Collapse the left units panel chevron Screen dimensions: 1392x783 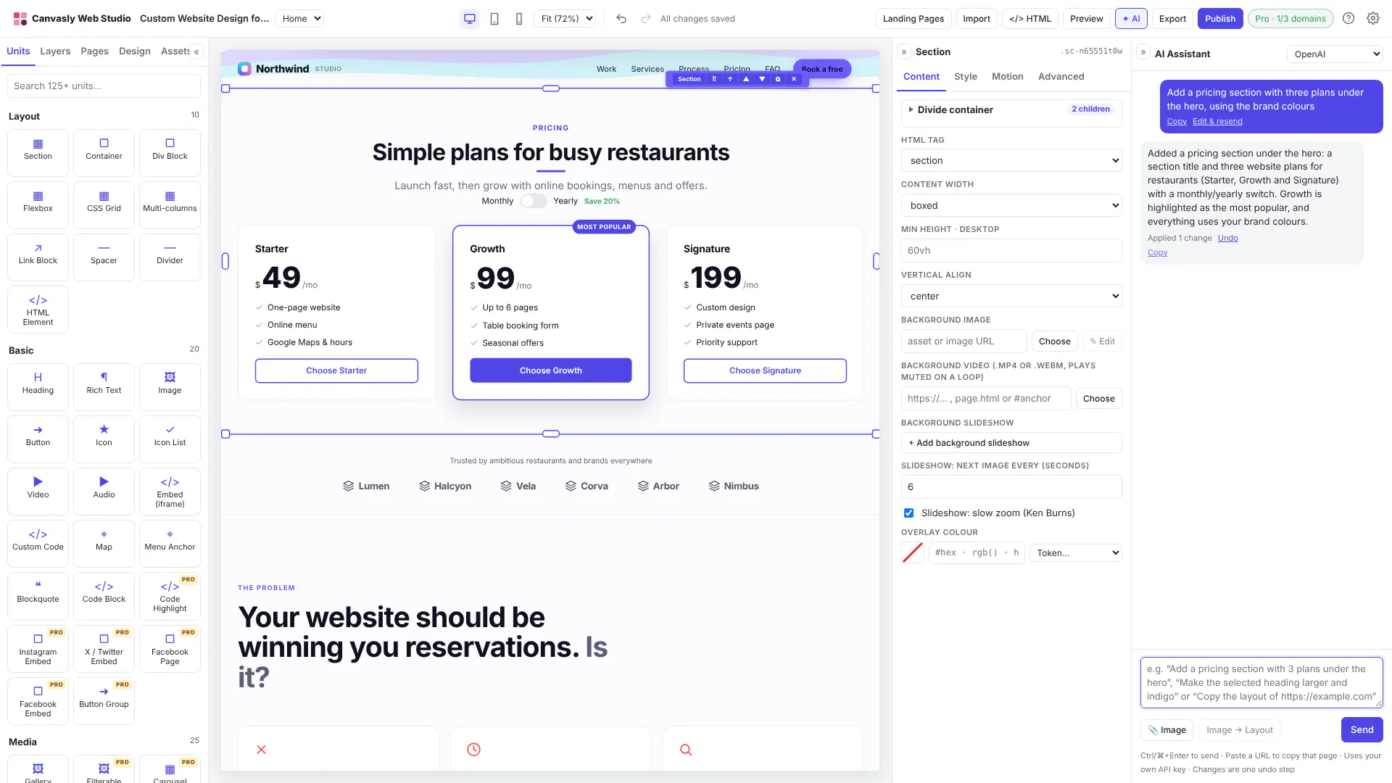coord(196,51)
